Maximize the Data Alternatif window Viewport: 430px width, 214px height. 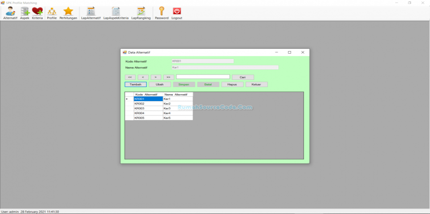tap(289, 52)
